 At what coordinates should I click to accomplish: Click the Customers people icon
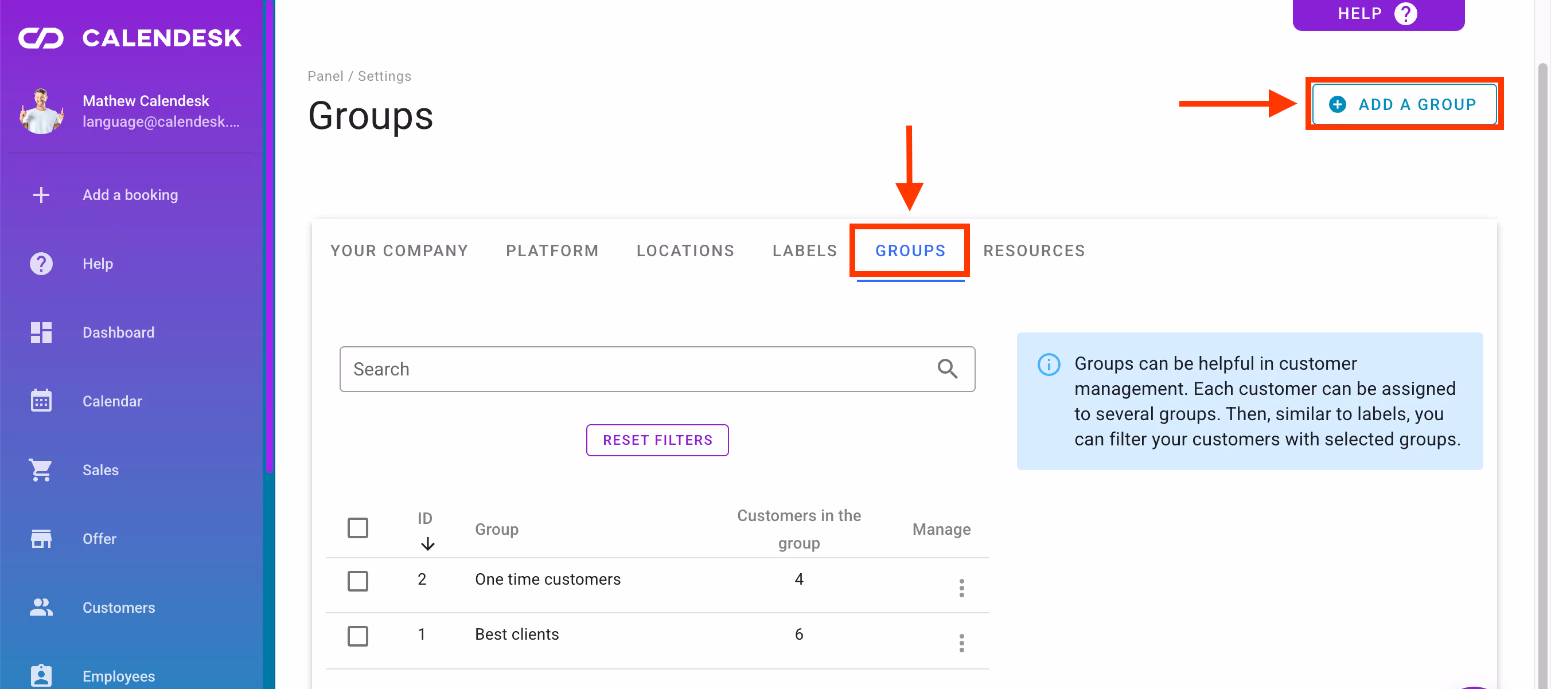pyautogui.click(x=41, y=607)
